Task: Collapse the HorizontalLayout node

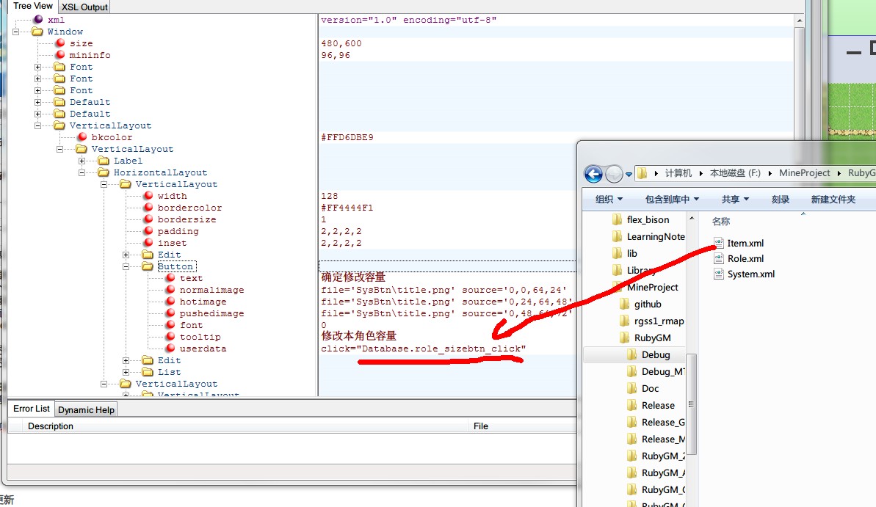Action: (x=82, y=172)
